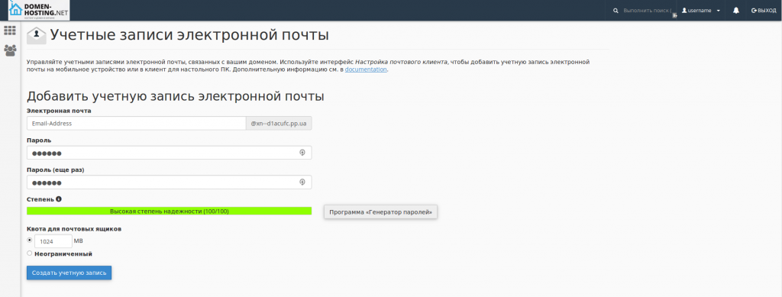Select the 1024 MB quota radio button
Viewport: 782px width, 297px height.
[30, 241]
